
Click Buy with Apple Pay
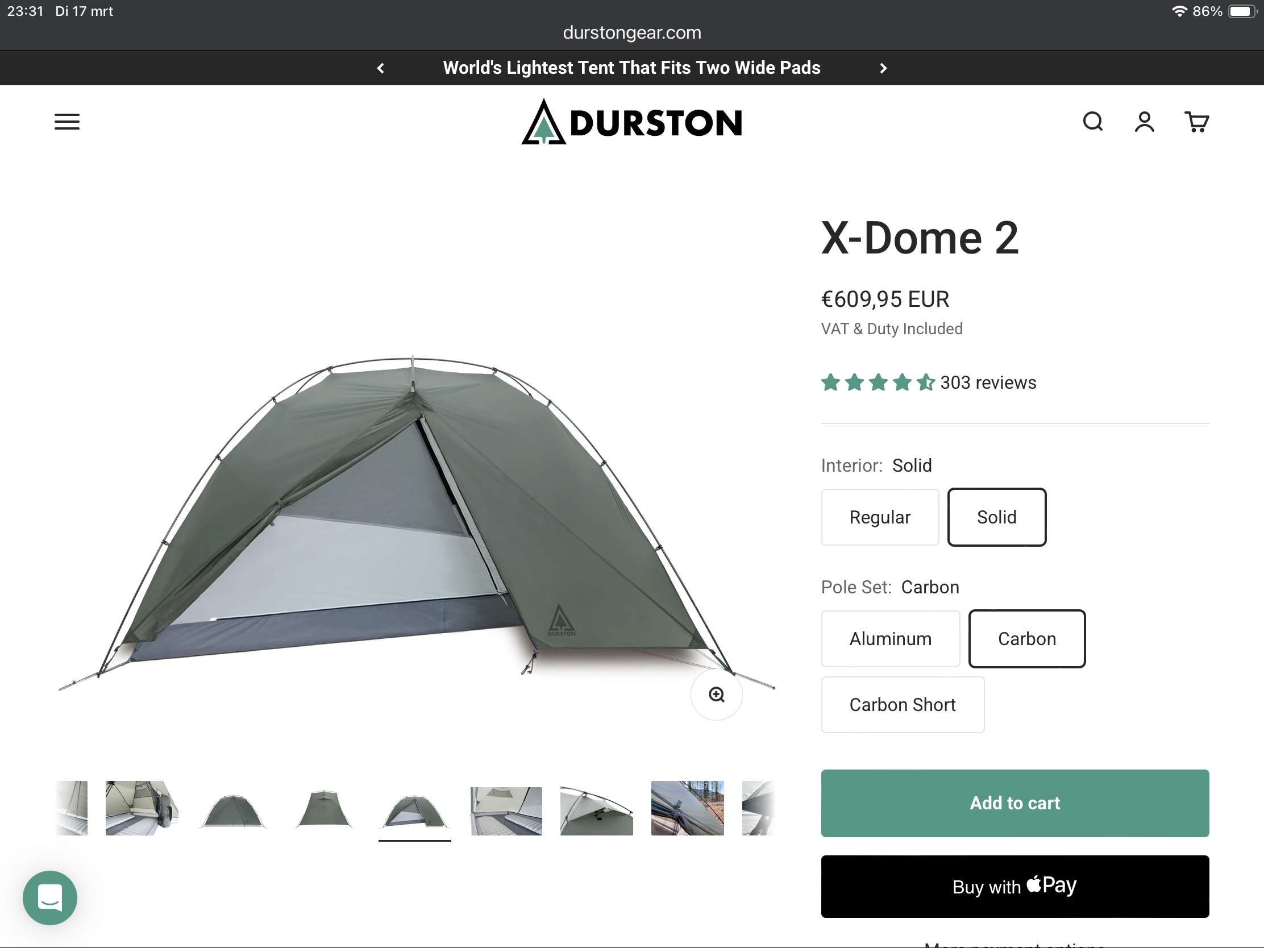pyautogui.click(x=1015, y=886)
